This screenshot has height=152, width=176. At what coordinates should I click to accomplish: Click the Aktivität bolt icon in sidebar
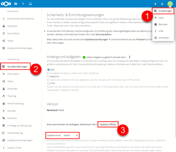[x=4, y=111]
